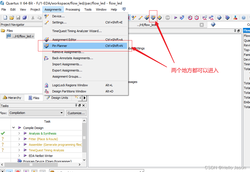Image resolution: width=250 pixels, height=172 pixels.
Task: Show more Project Navigator tabs with the right arrow
Action: click(x=85, y=98)
